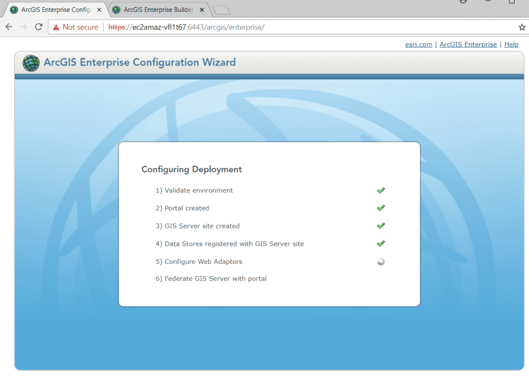529x378 pixels.
Task: Reload the page with the refresh icon
Action: tap(39, 27)
